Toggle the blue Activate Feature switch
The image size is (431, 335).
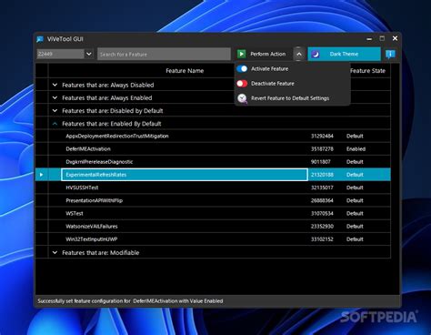coord(242,69)
